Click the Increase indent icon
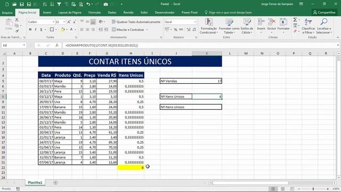This screenshot has width=341, height=192. click(106, 29)
